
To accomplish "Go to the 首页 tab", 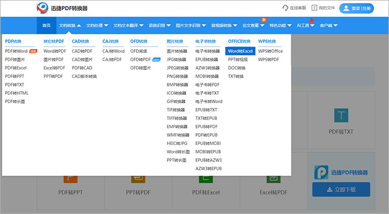I will click(x=46, y=25).
